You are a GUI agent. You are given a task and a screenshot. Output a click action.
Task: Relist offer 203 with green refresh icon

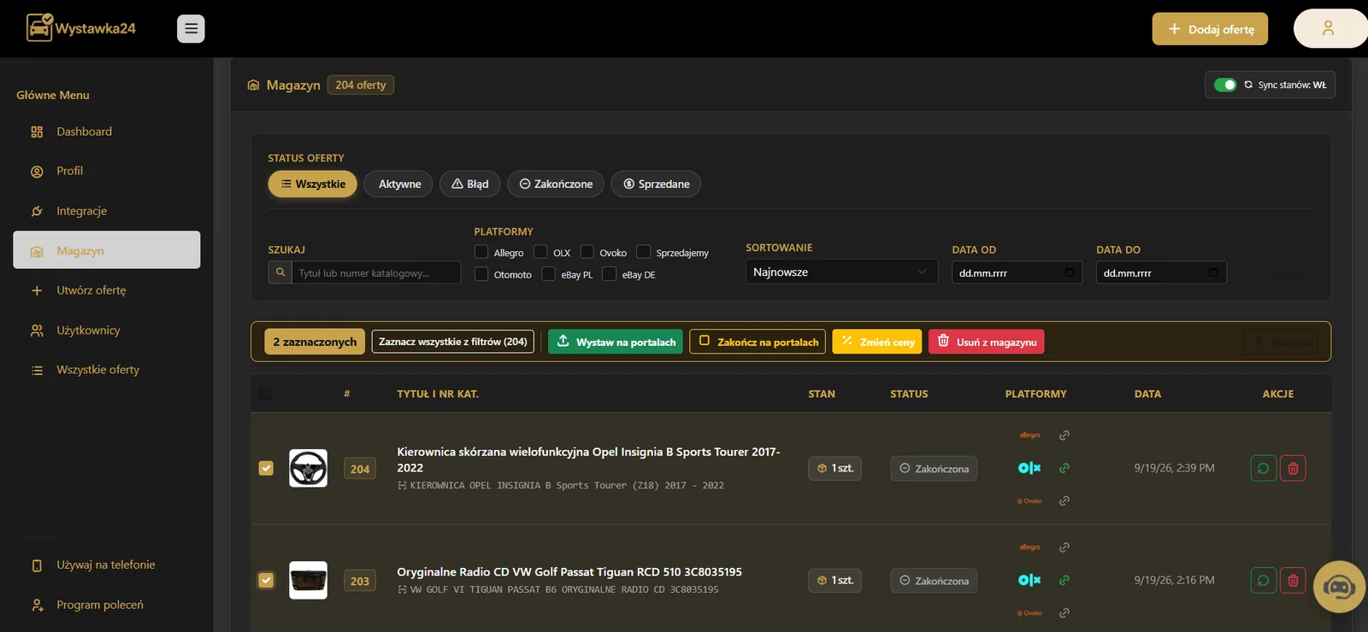(x=1263, y=581)
